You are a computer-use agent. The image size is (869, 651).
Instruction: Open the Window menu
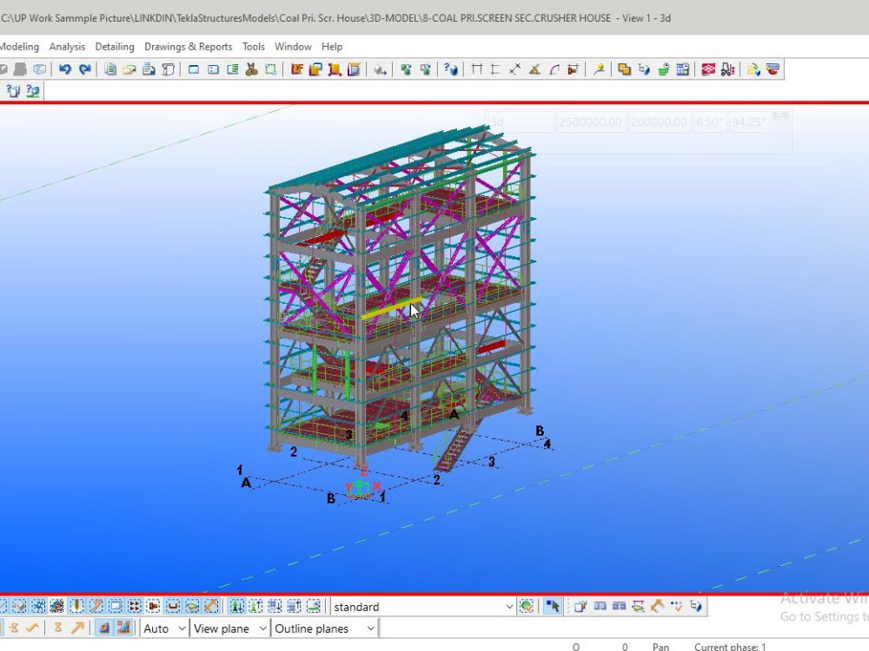pyautogui.click(x=293, y=47)
